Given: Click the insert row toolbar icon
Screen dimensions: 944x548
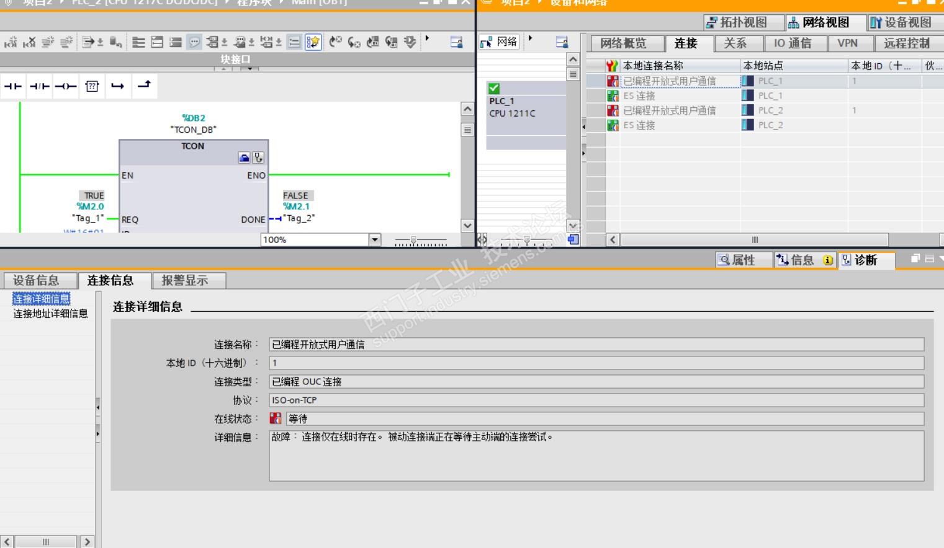Looking at the screenshot, I should click(x=48, y=42).
